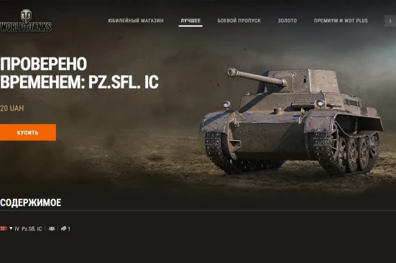Select the Лучшее tab
The height and width of the screenshot is (263, 396).
coord(190,21)
